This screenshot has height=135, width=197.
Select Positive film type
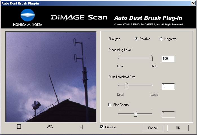(136, 39)
